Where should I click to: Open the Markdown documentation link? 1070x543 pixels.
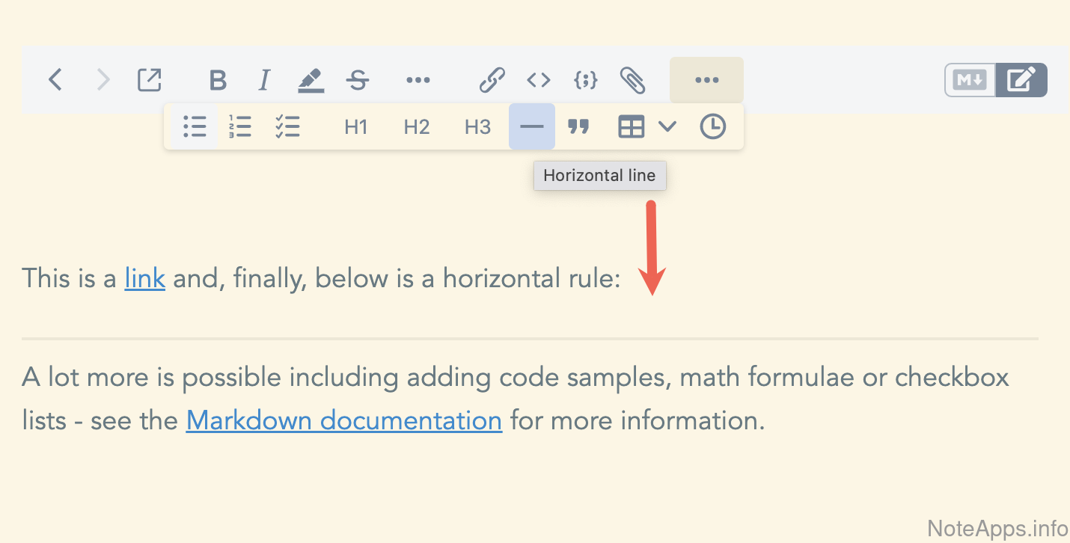click(343, 420)
